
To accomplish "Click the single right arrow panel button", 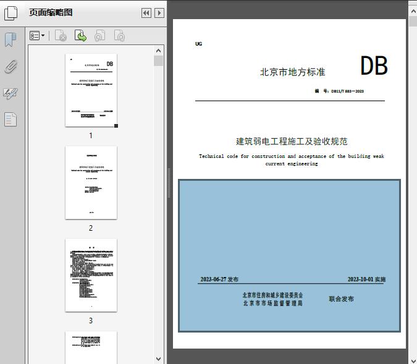I will (159, 13).
